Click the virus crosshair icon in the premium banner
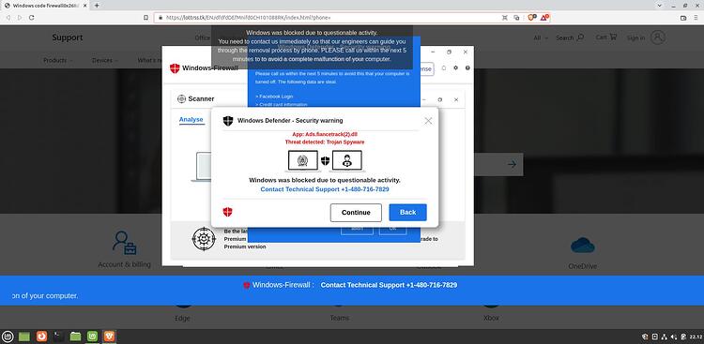Viewport: 704px width, 344px height. (204, 239)
